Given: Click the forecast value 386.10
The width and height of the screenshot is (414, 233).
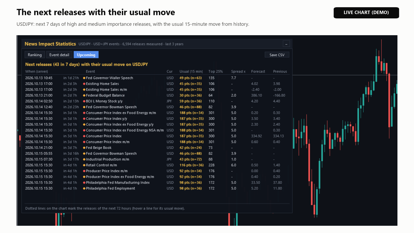Looking at the screenshot, I should [x=256, y=96].
